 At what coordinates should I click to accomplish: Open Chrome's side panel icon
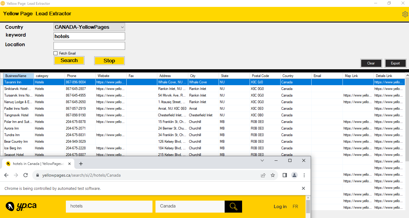point(284,175)
